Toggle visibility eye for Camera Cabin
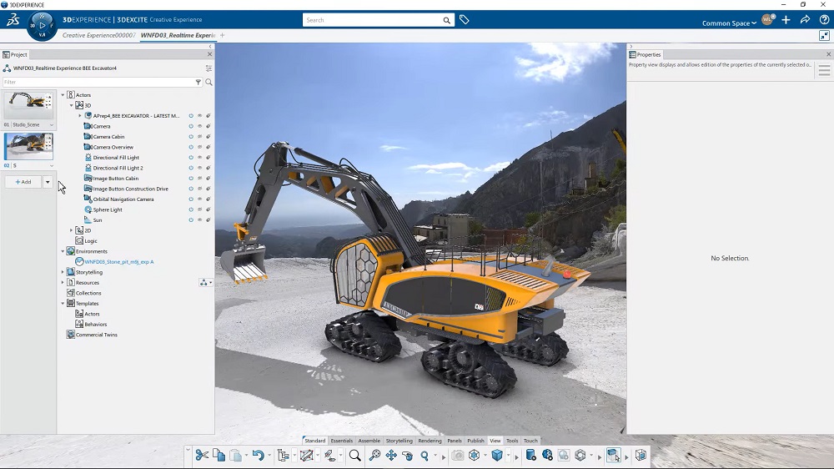 [x=199, y=136]
